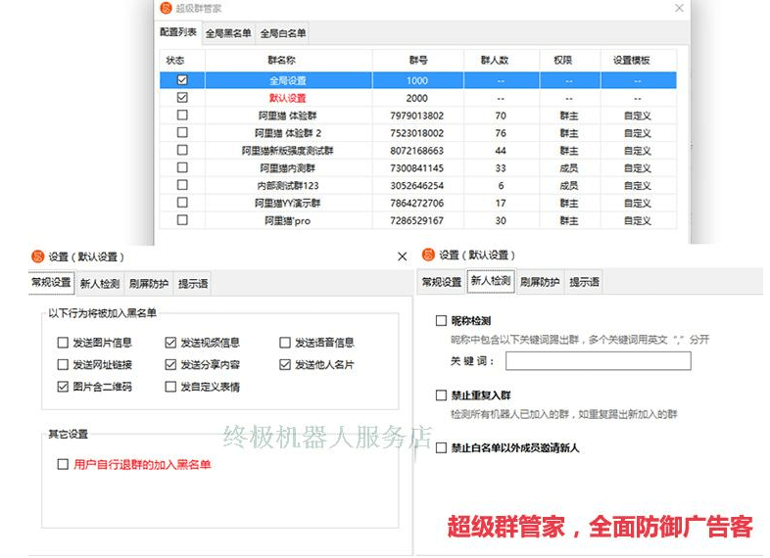Click the 关键词 input field
Viewport: 770px width, 558px height.
(x=599, y=361)
